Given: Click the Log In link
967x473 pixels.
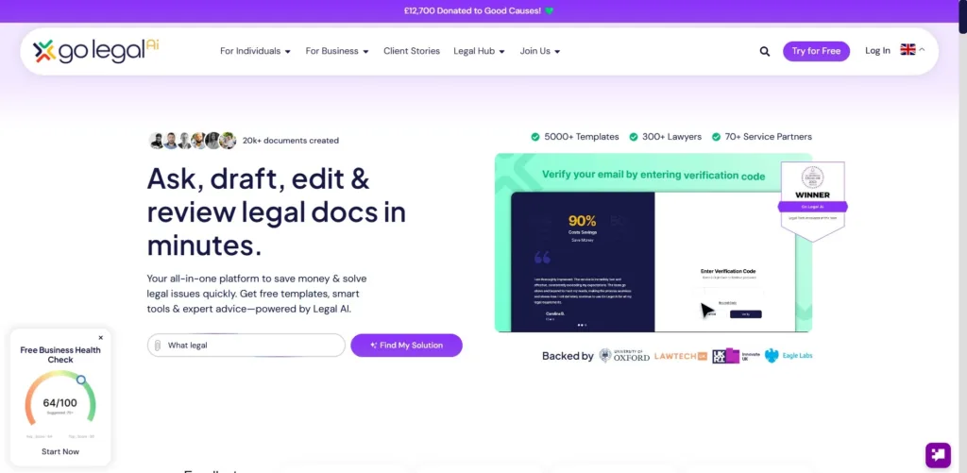Looking at the screenshot, I should click(x=877, y=51).
